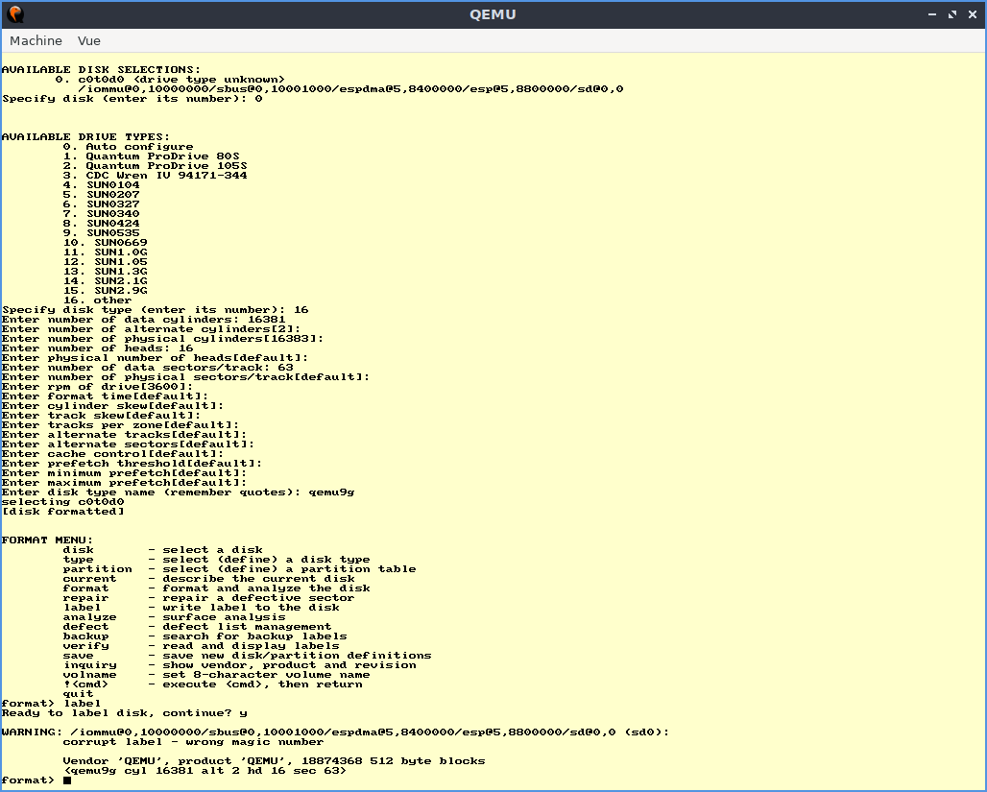
Task: Click 'inquiry - show vendor, product and revision' line
Action: point(239,665)
